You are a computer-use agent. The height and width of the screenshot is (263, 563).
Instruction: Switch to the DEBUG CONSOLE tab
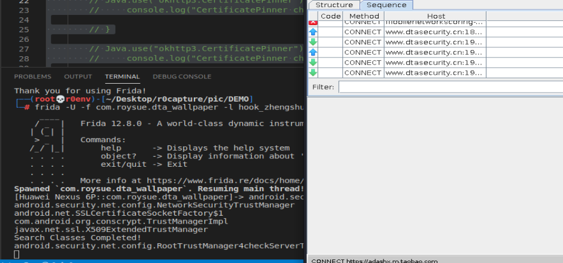pos(182,77)
